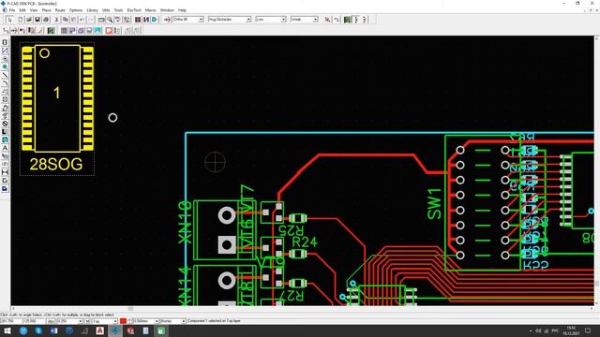Select the Place Via tool (teal circle)
This screenshot has height=337, width=600.
pos(5,66)
